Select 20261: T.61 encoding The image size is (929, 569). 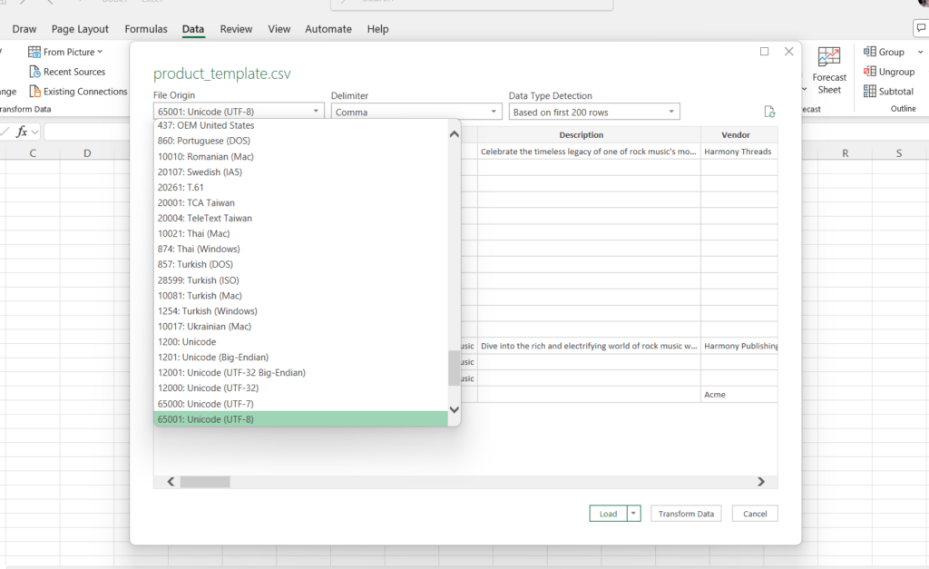click(301, 187)
